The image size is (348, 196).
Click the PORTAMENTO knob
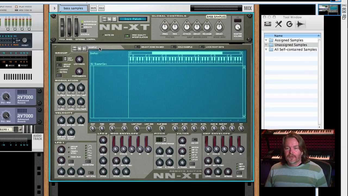(79, 72)
